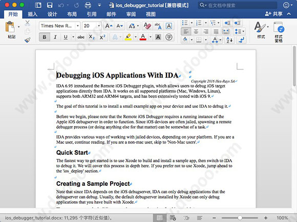
Task: Toggle Underline formatting
Action: point(66,37)
